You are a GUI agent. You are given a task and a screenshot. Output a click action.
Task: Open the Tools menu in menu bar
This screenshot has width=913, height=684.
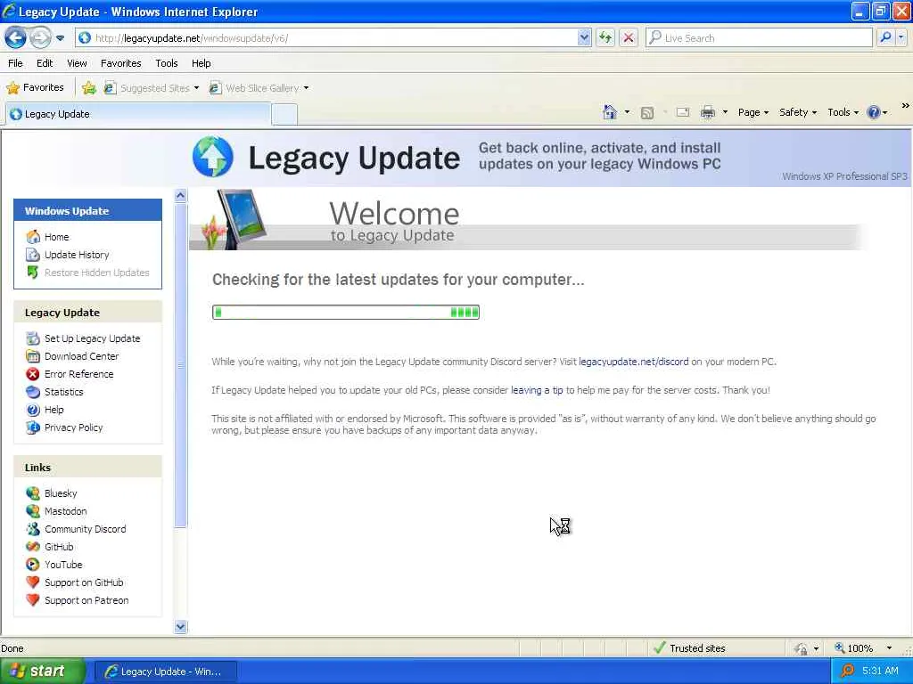(167, 63)
